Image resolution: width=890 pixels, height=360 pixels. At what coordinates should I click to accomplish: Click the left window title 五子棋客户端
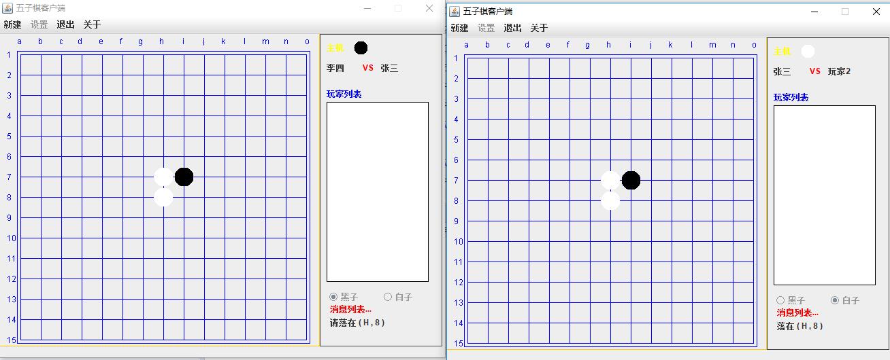tap(41, 8)
